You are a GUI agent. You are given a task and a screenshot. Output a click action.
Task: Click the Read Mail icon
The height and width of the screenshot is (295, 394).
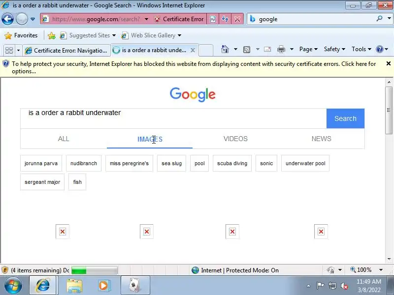coord(267,49)
